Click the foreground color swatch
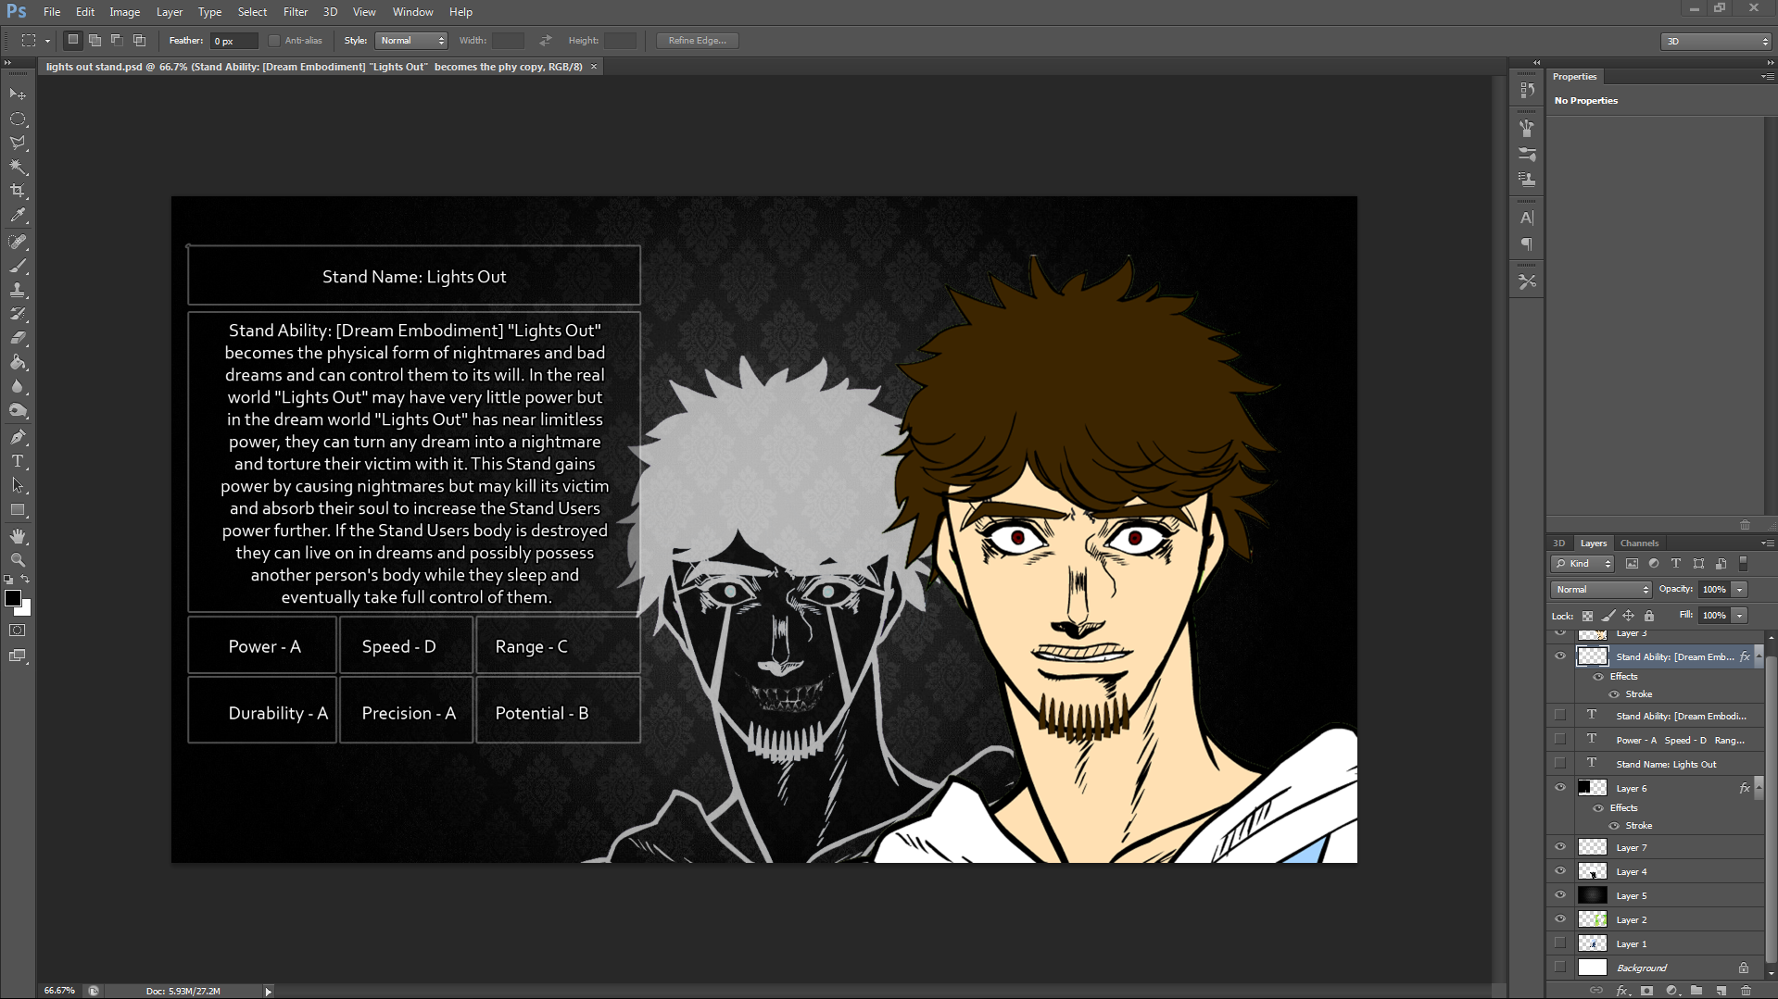1778x999 pixels. pos(13,599)
